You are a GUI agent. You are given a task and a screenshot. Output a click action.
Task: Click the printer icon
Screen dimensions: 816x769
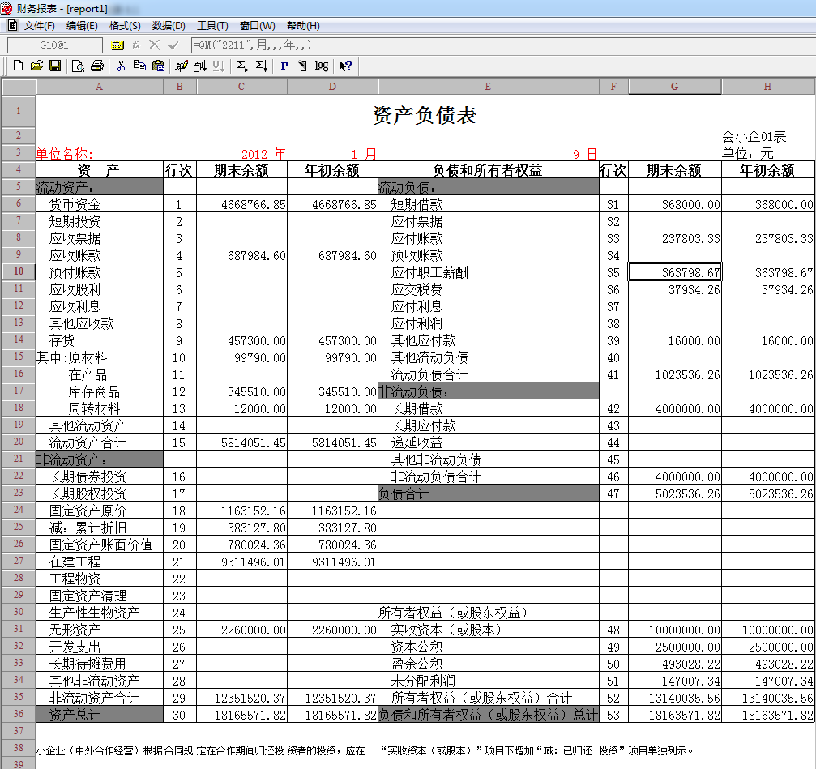(97, 66)
